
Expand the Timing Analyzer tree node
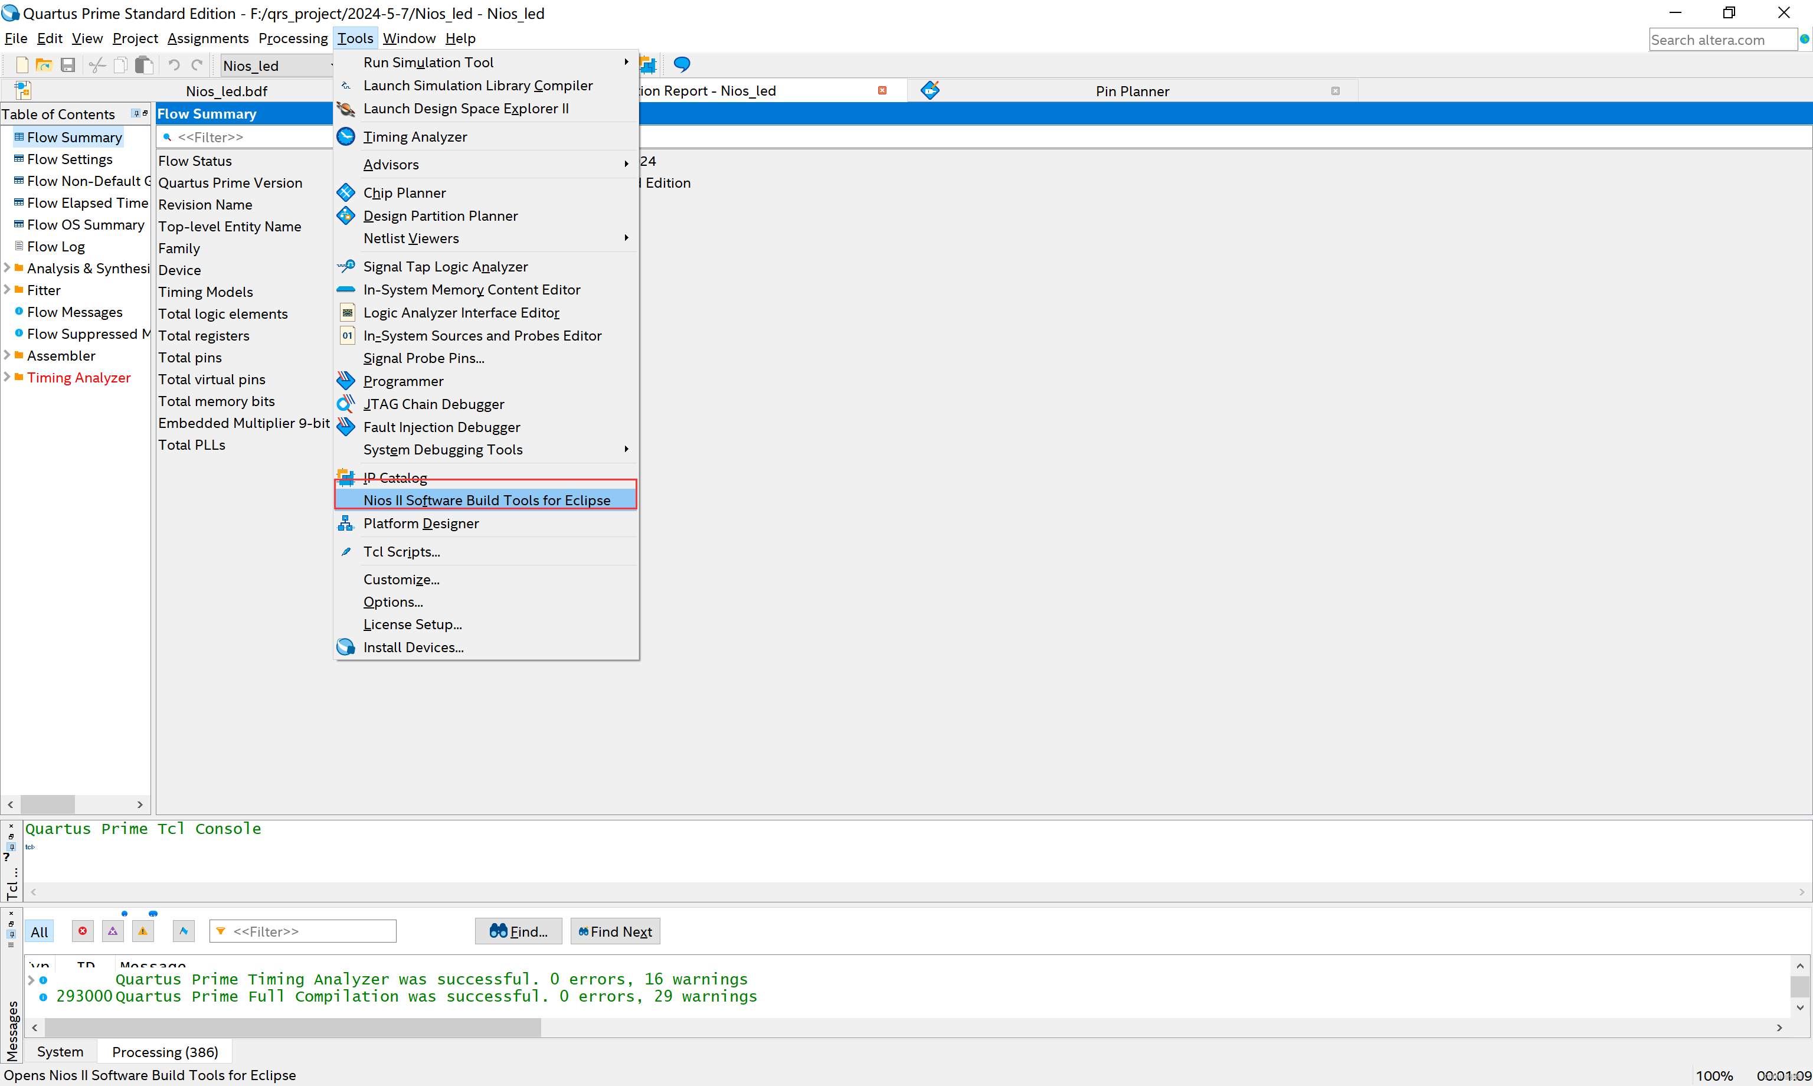point(6,378)
